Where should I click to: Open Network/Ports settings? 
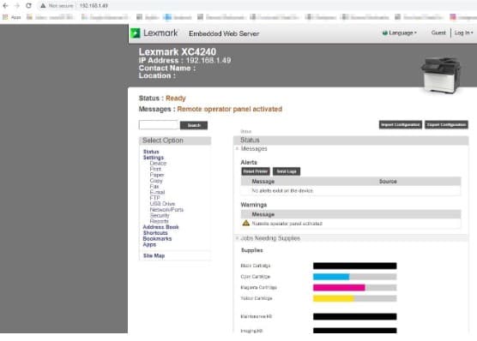(166, 210)
